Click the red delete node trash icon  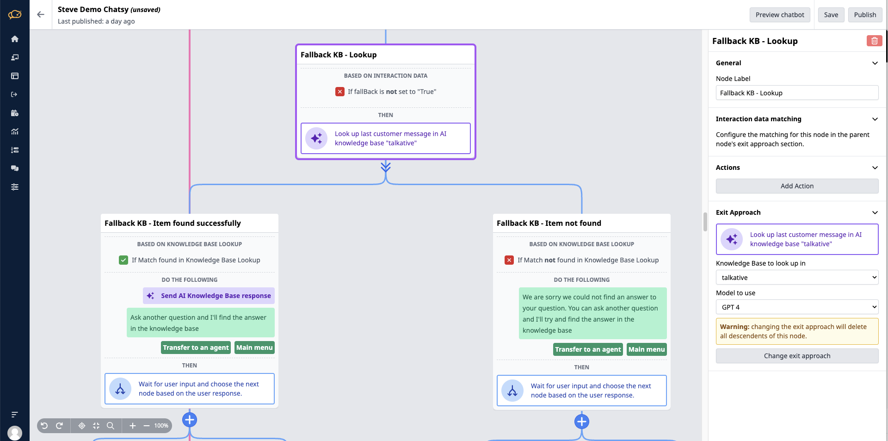pos(874,41)
